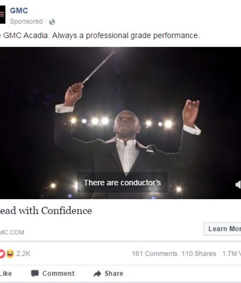241x283 pixels.
Task: Open the 161 Comments link
Action: pos(154,254)
